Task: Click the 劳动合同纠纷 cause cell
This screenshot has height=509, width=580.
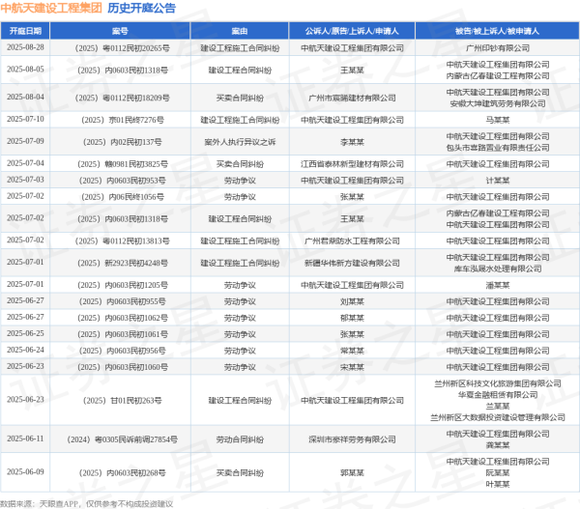Action: coord(240,439)
